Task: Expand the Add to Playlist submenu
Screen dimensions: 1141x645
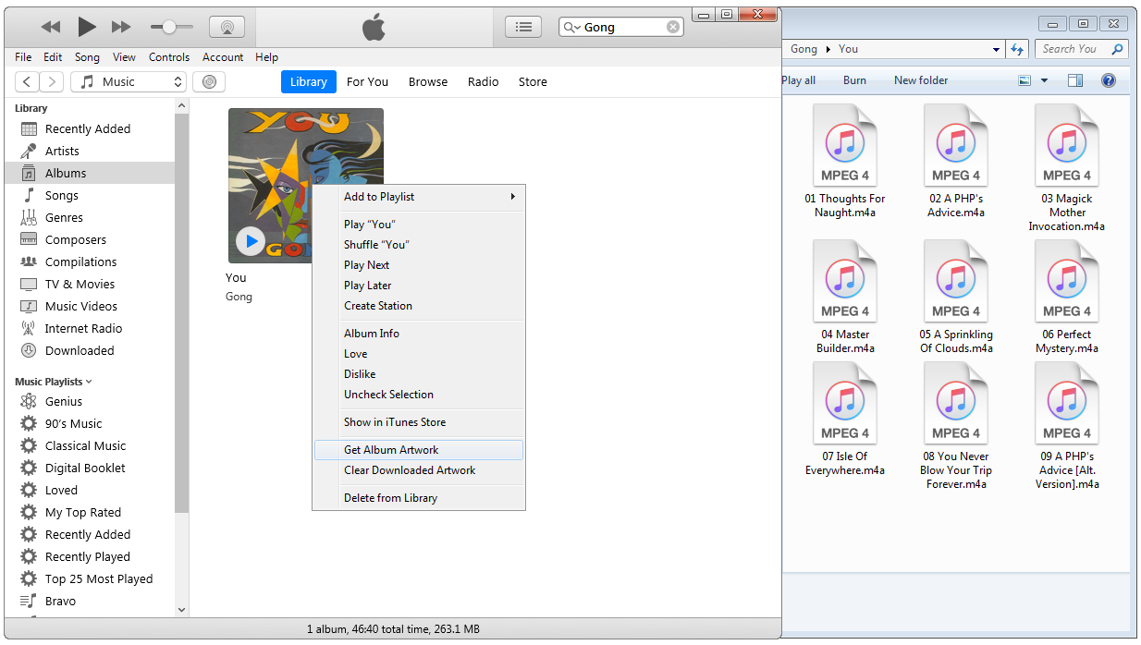Action: click(x=419, y=196)
